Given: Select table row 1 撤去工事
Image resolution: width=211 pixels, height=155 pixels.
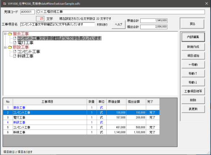Looking at the screenshot, I should click(81, 108).
